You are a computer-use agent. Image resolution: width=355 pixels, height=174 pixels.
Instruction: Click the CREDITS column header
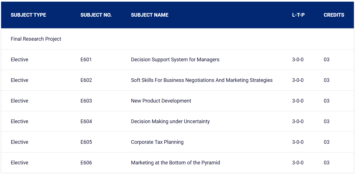tap(334, 15)
